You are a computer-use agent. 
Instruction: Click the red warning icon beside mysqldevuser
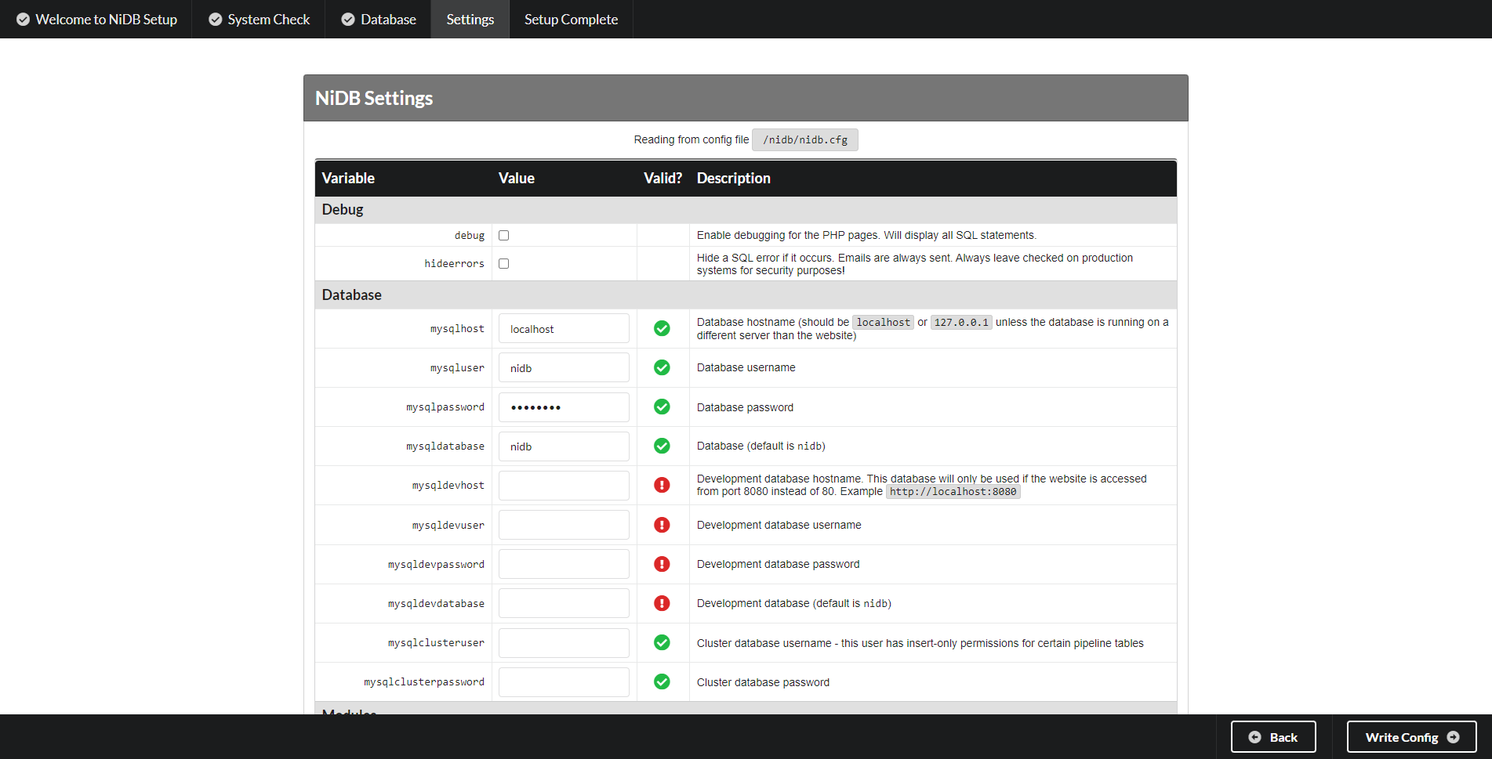tap(662, 525)
